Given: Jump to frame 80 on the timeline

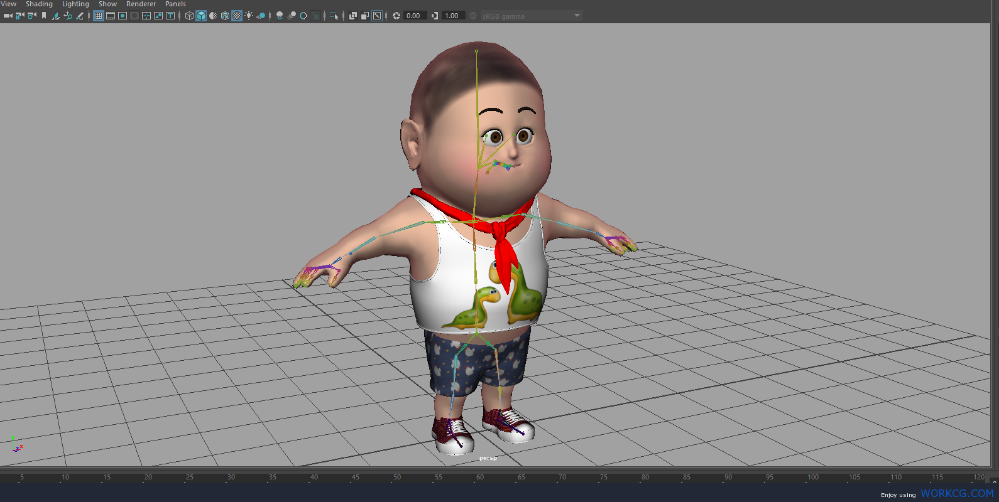Looking at the screenshot, I should point(645,478).
